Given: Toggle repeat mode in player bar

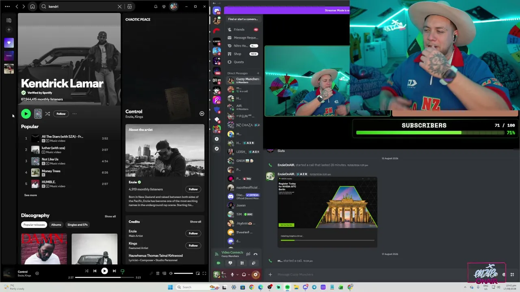Looking at the screenshot, I should click(x=122, y=271).
